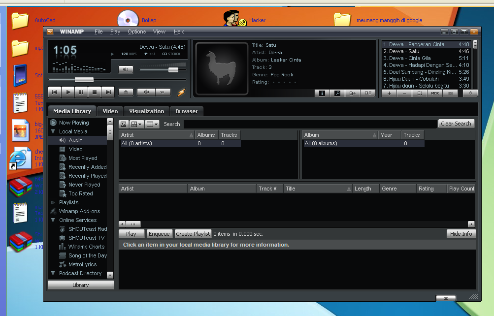Click the Play button in the transport controls

click(x=68, y=92)
